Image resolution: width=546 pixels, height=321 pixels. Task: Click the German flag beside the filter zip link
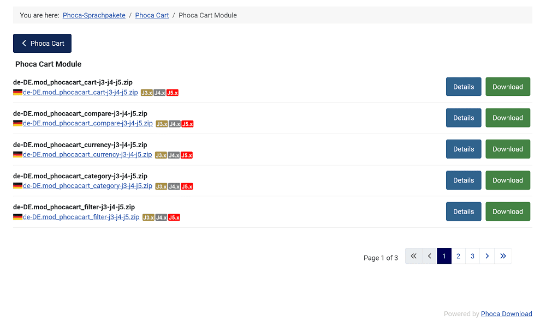[18, 217]
